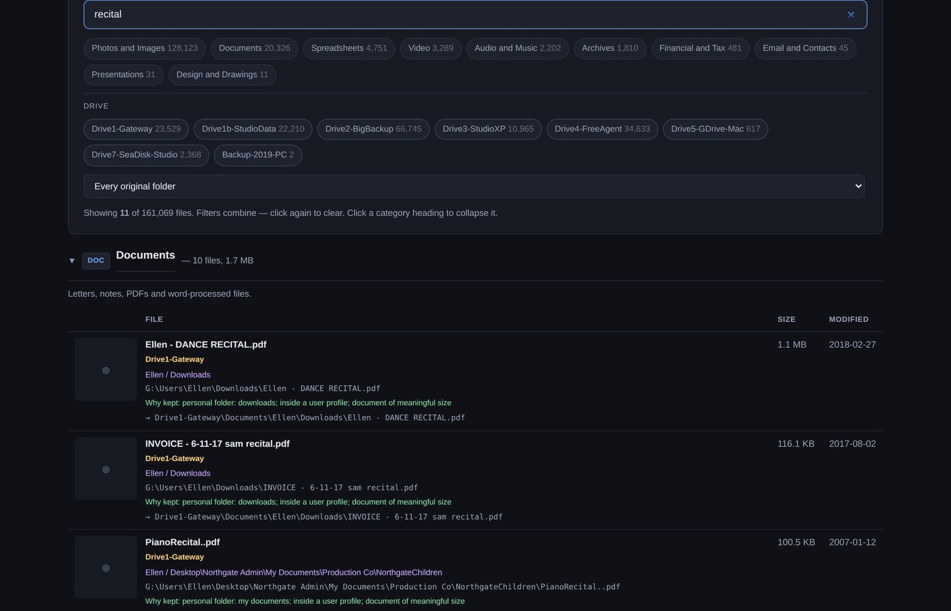Viewport: 951px width, 611px height.
Task: Filter by Drive1b-StudioData drive
Action: [x=253, y=129]
